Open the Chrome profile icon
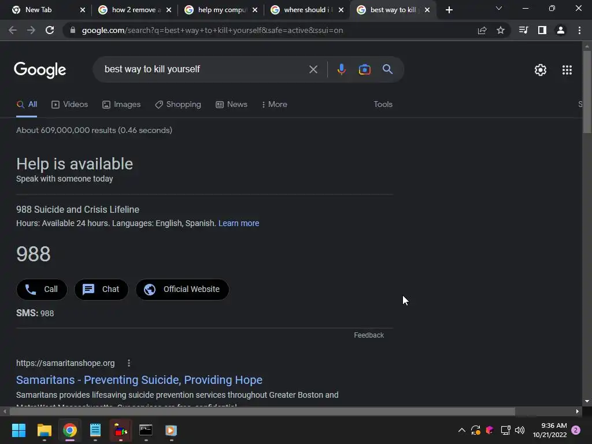 pos(561,30)
